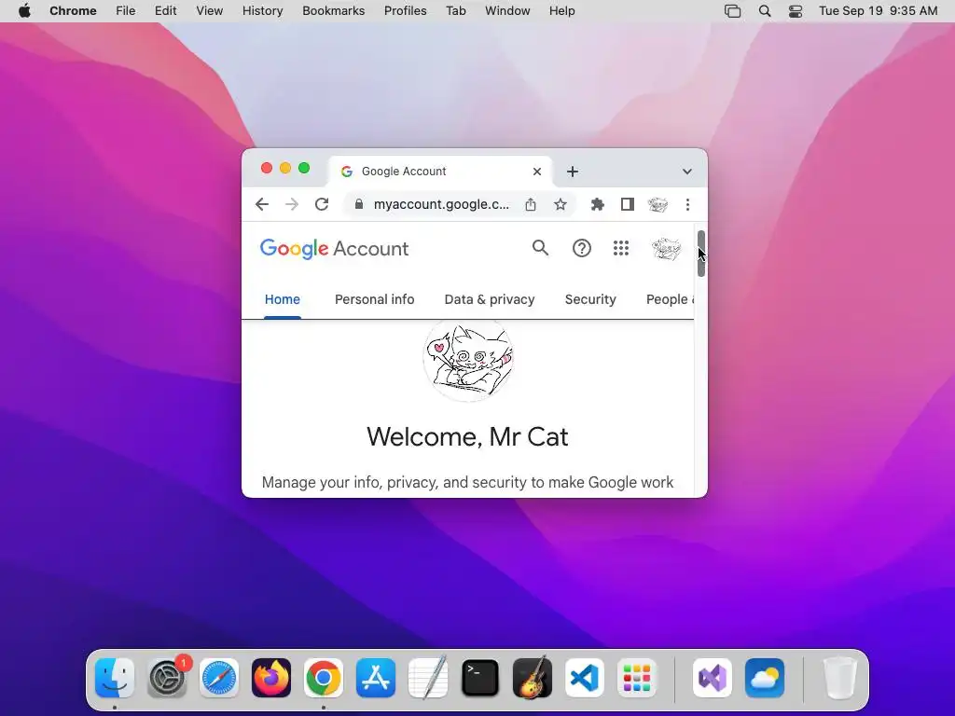This screenshot has height=716, width=955.
Task: Toggle Chrome side panel icon
Action: coord(628,204)
